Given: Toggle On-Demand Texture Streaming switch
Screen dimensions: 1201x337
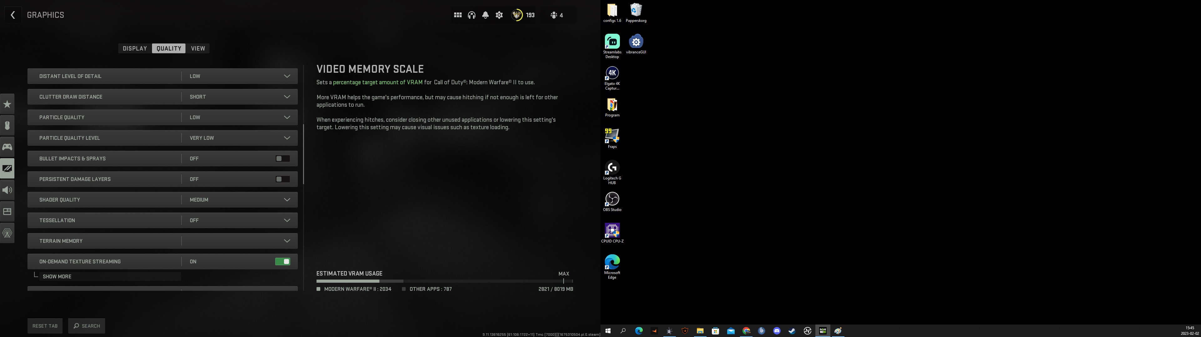Looking at the screenshot, I should point(282,261).
